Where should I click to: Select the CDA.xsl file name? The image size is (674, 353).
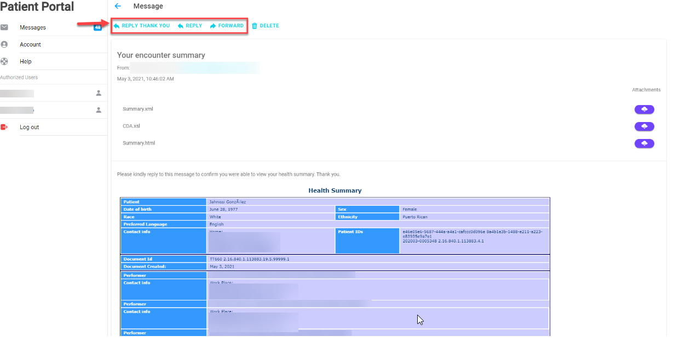coord(131,126)
